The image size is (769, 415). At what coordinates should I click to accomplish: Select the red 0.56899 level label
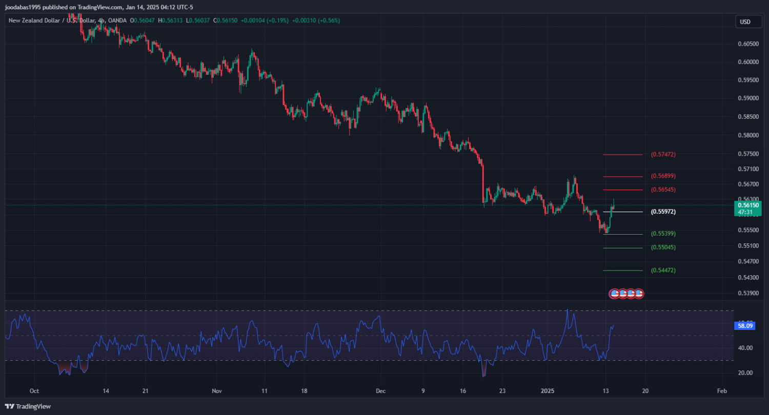coord(663,176)
